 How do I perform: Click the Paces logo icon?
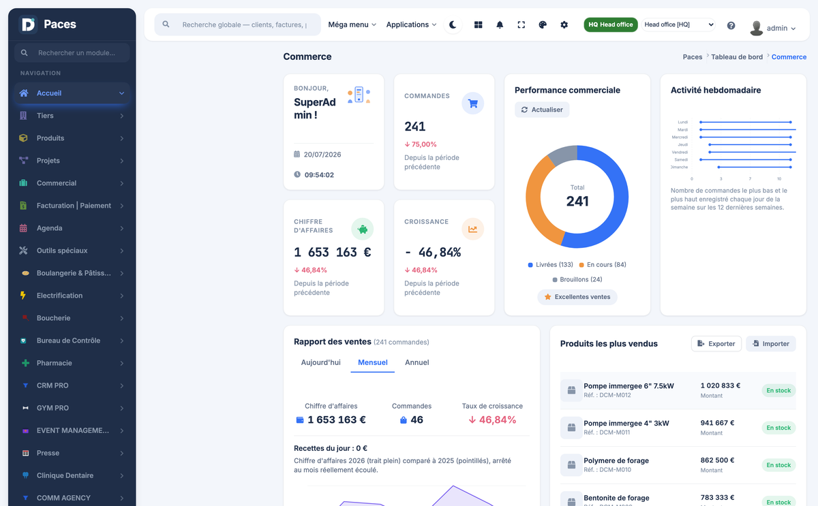tap(28, 25)
